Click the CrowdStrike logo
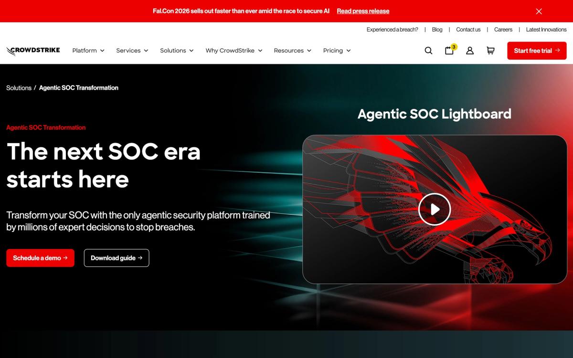This screenshot has height=358, width=573. tap(33, 51)
